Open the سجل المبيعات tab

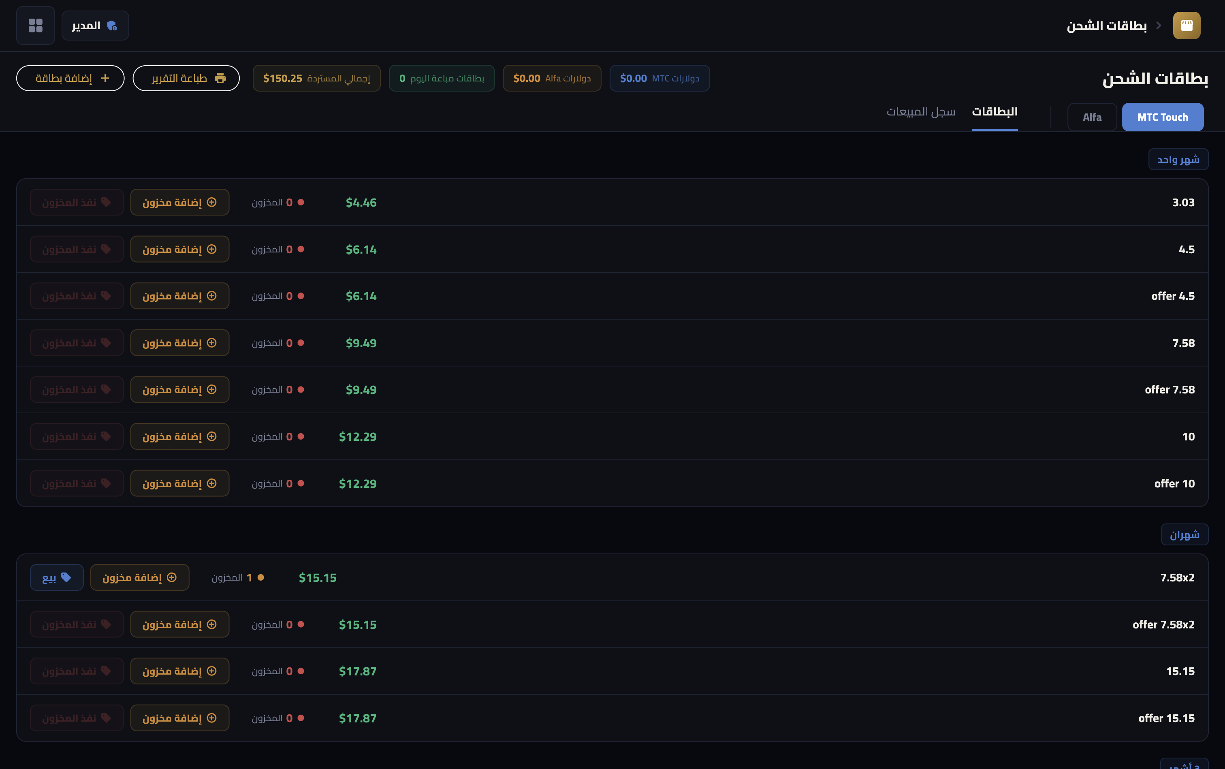point(920,111)
